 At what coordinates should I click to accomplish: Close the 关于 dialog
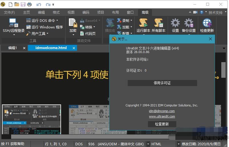(x=210, y=39)
